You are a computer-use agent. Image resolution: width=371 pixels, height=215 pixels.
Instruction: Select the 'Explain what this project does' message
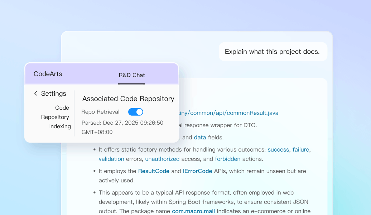(272, 52)
